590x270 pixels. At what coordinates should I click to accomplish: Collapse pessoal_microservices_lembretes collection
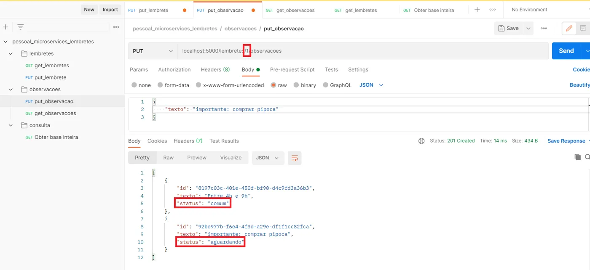(5, 42)
